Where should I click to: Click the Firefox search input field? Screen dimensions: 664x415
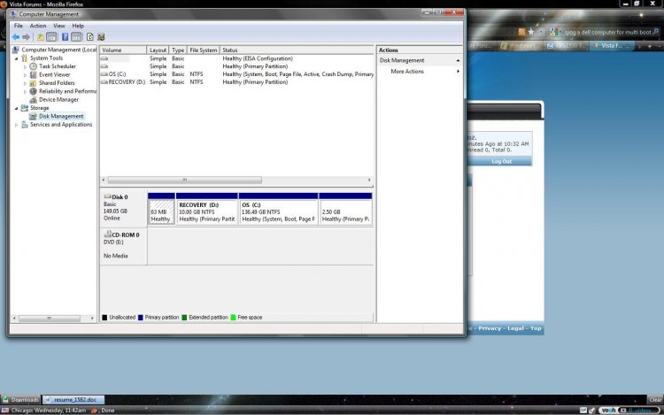click(x=607, y=32)
